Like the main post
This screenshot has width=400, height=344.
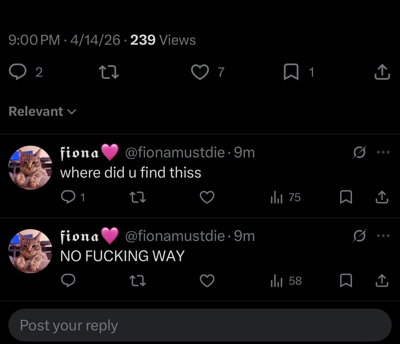click(200, 72)
